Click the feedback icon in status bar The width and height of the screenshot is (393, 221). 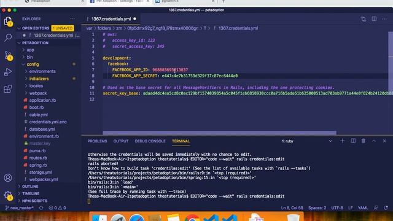coord(376,207)
